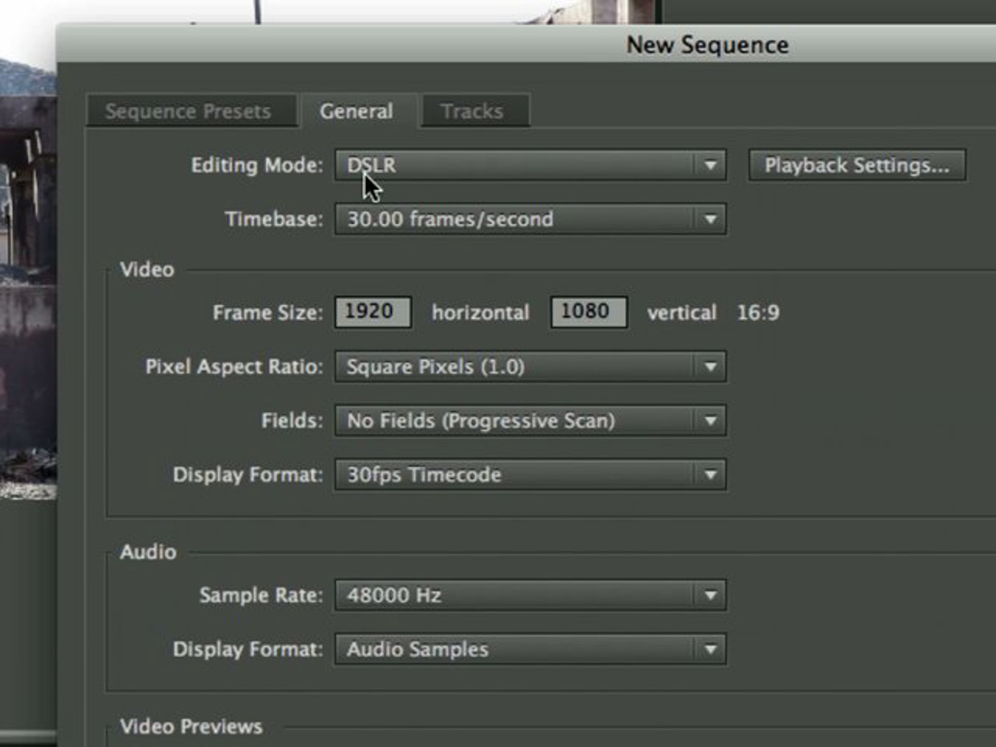Image resolution: width=996 pixels, height=747 pixels.
Task: Click the word horizontal after 1920
Action: point(481,312)
